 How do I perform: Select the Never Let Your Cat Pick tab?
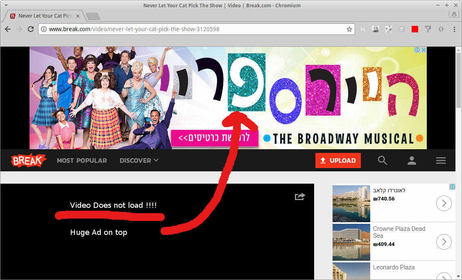tap(44, 16)
